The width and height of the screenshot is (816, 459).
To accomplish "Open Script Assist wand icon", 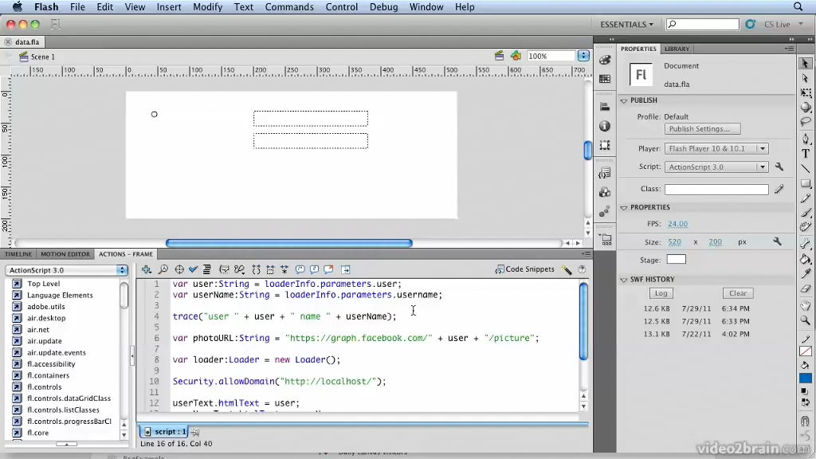I will 567,269.
